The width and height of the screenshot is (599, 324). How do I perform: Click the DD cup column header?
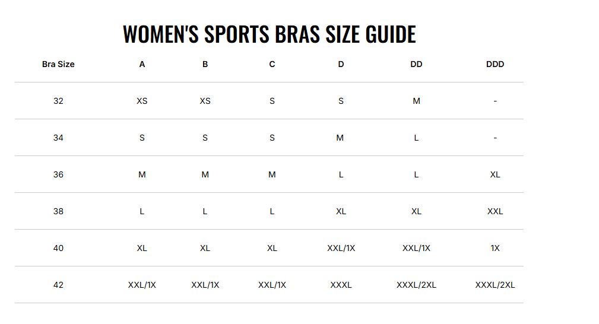pos(416,64)
